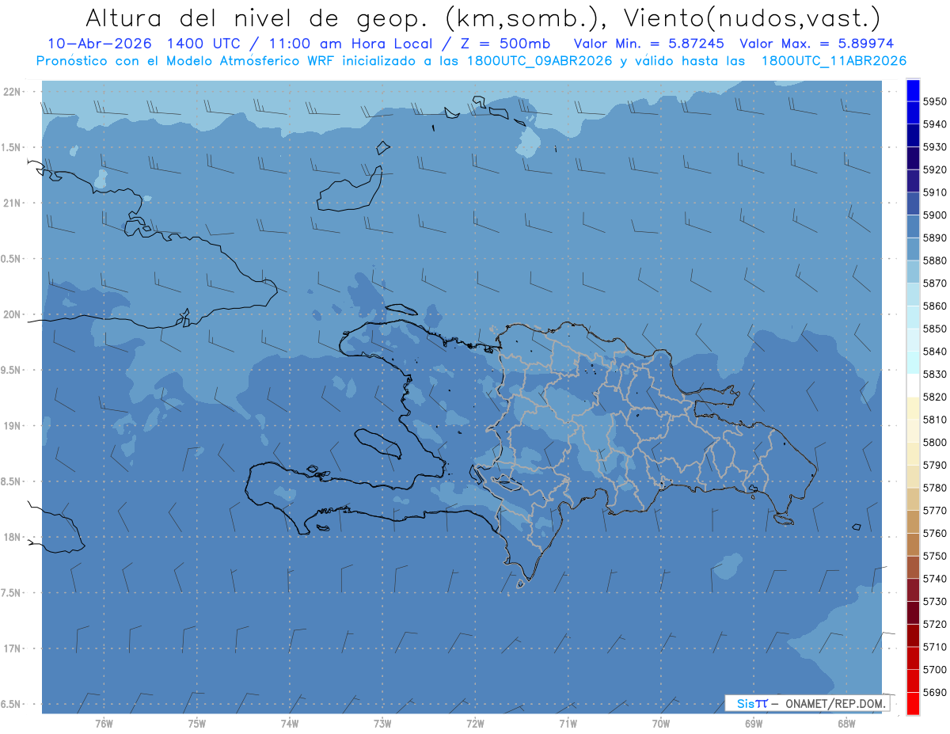Image resolution: width=950 pixels, height=734 pixels.
Task: Click the 5950 color swatch in legend
Action: (x=913, y=90)
